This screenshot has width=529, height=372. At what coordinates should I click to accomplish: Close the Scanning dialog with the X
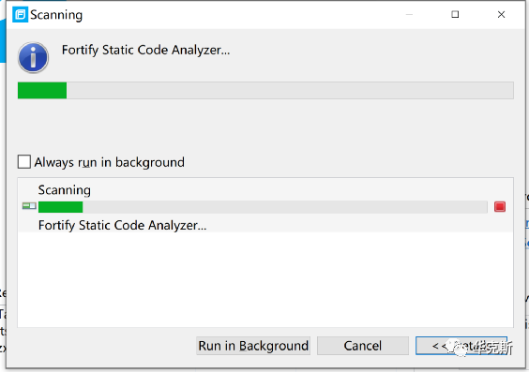(501, 14)
